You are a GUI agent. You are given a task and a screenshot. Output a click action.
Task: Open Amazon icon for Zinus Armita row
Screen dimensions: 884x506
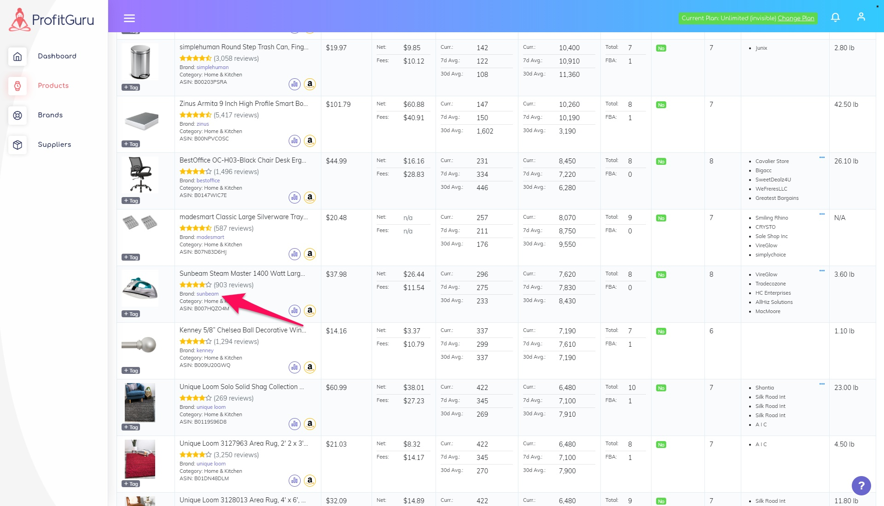tap(310, 140)
